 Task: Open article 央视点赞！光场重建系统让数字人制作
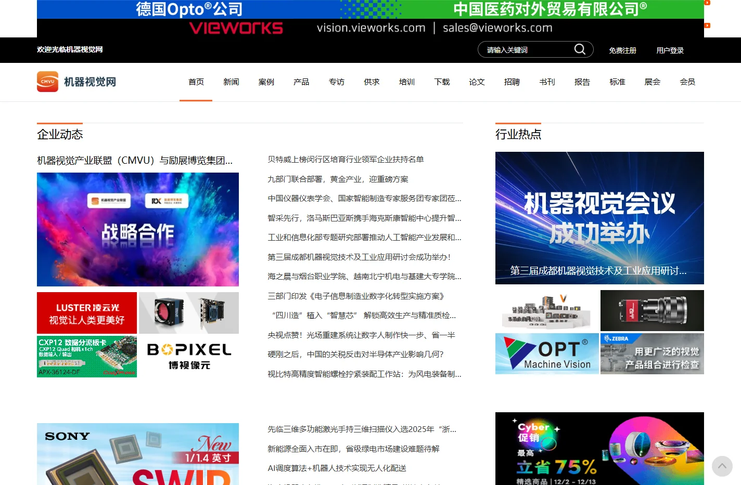361,335
